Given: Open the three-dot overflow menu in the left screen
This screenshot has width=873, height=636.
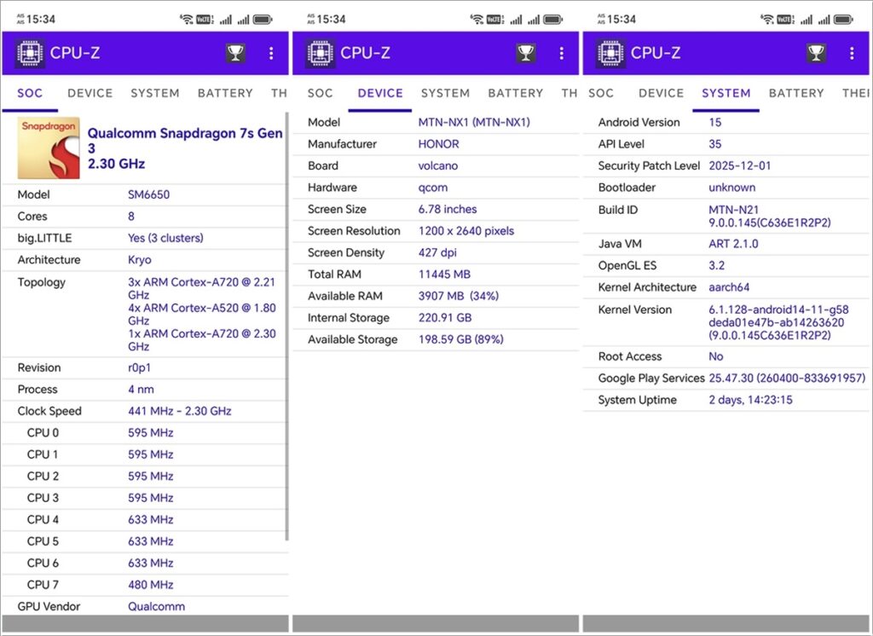Looking at the screenshot, I should [x=271, y=53].
